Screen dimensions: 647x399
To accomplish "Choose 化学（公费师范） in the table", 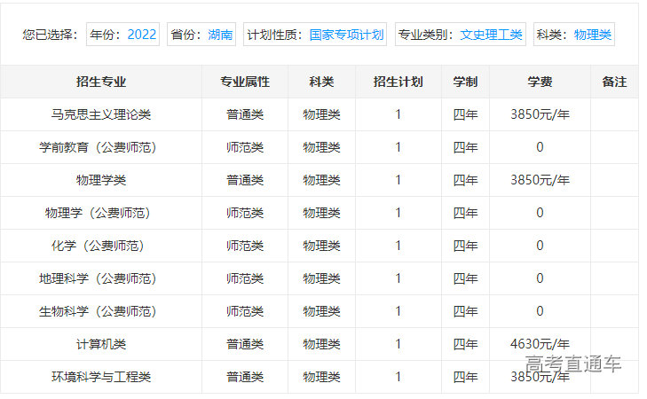I will point(101,246).
